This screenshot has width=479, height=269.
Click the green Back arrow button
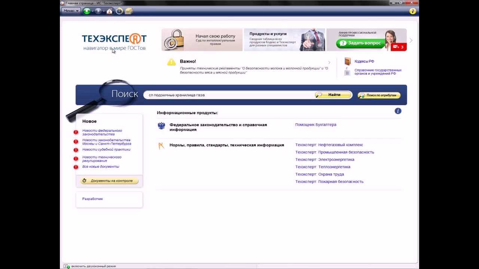pyautogui.click(x=87, y=11)
